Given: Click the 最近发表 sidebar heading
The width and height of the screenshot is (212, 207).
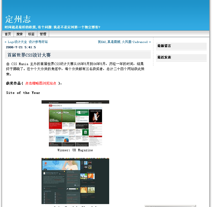Looking at the screenshot, I should 164,57.
